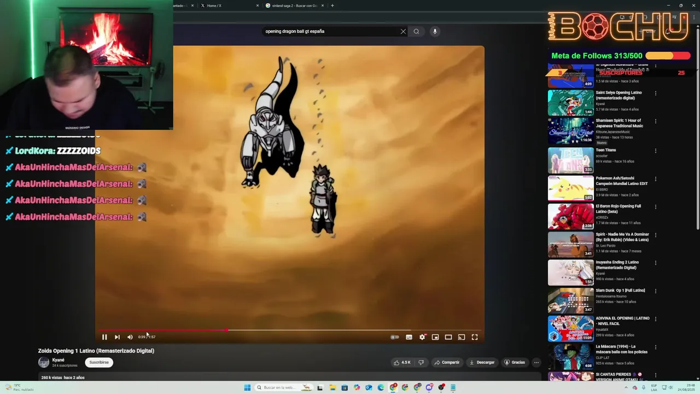
Task: Clear the YouTube search box text
Action: 403,31
